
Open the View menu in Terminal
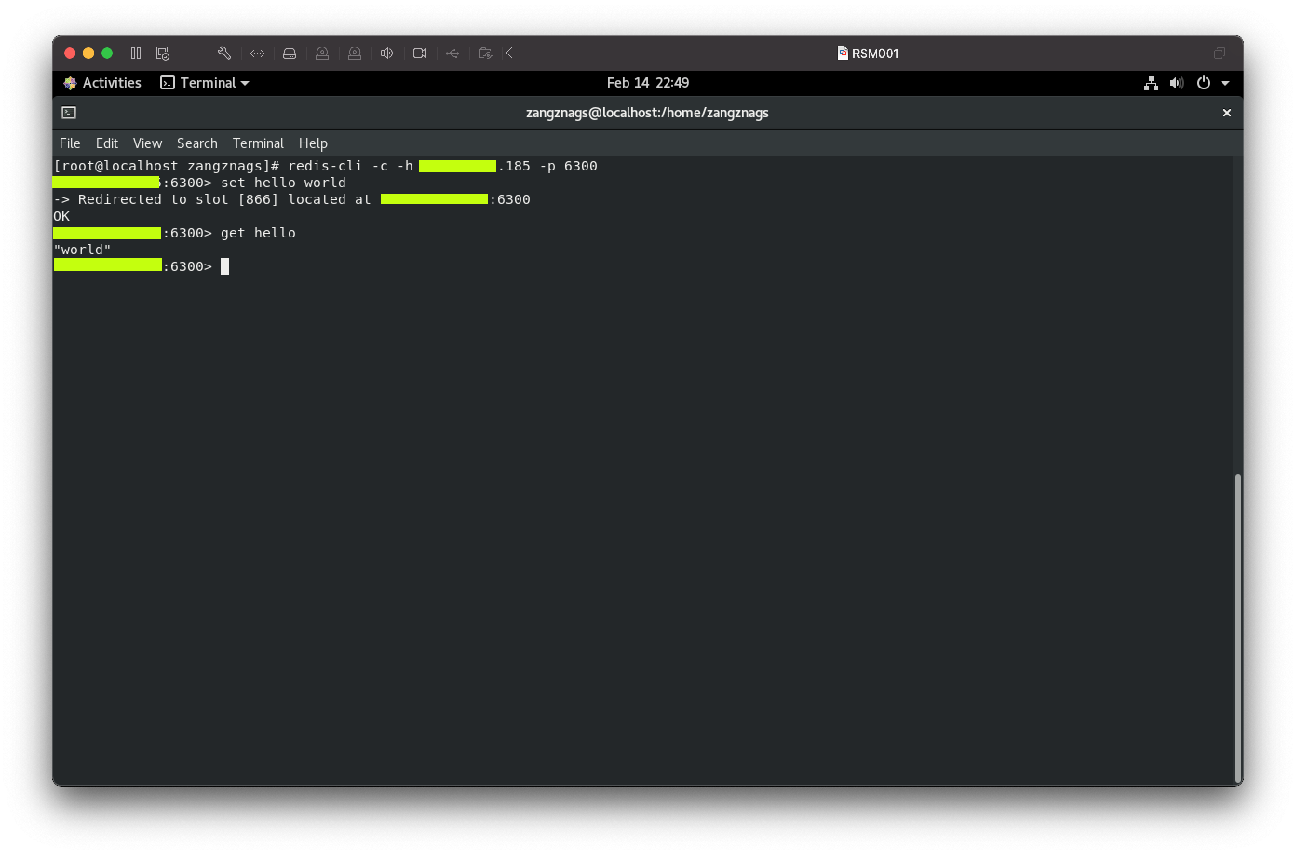click(x=147, y=143)
